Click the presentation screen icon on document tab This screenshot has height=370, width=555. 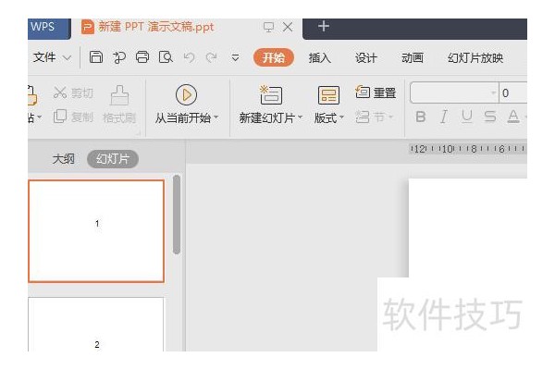(x=268, y=27)
